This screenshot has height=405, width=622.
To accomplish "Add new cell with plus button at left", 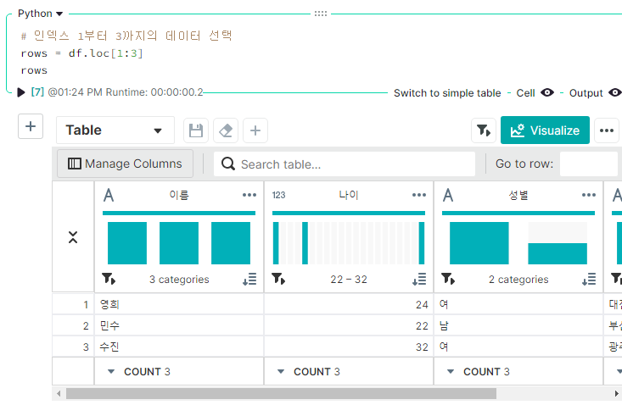I will 31,127.
